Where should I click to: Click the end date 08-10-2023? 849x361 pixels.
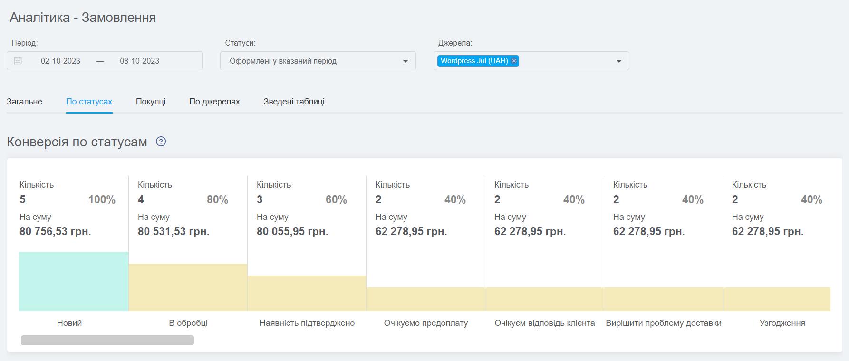tap(139, 61)
